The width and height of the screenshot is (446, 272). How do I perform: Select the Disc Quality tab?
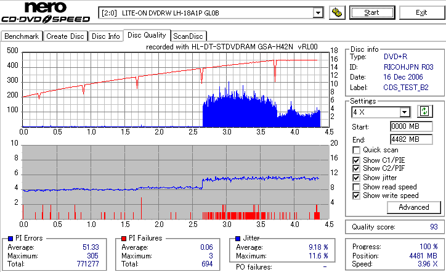pyautogui.click(x=147, y=35)
